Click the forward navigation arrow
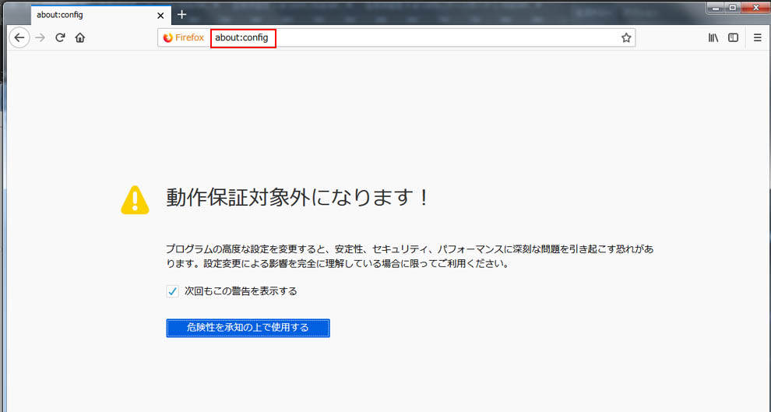 pyautogui.click(x=40, y=37)
